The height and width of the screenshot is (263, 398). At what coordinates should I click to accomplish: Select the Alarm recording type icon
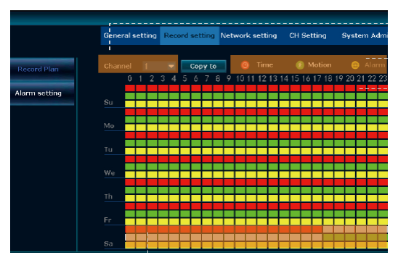point(355,65)
